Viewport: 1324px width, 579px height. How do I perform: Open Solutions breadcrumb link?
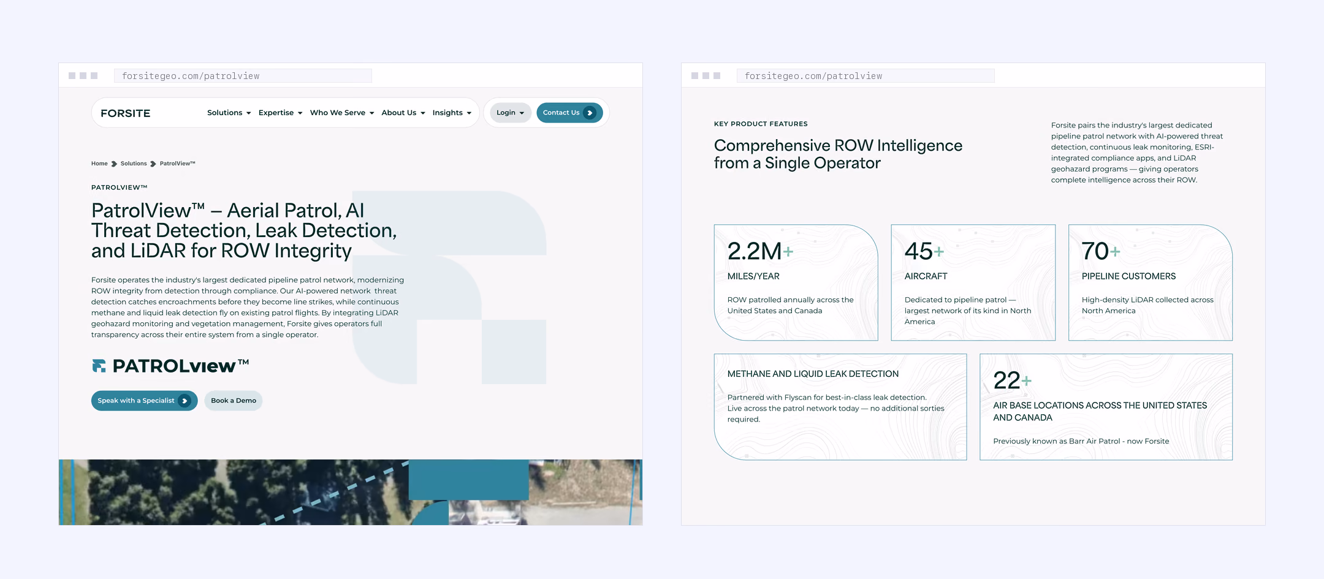134,164
